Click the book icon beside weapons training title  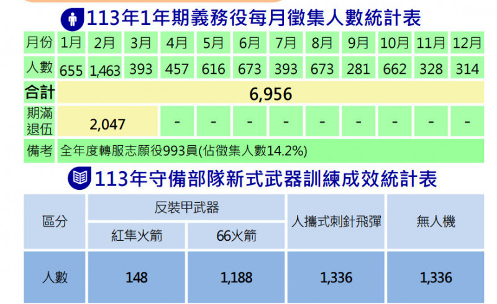click(x=78, y=180)
